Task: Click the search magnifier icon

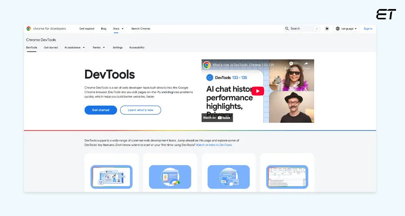Action: (x=287, y=28)
